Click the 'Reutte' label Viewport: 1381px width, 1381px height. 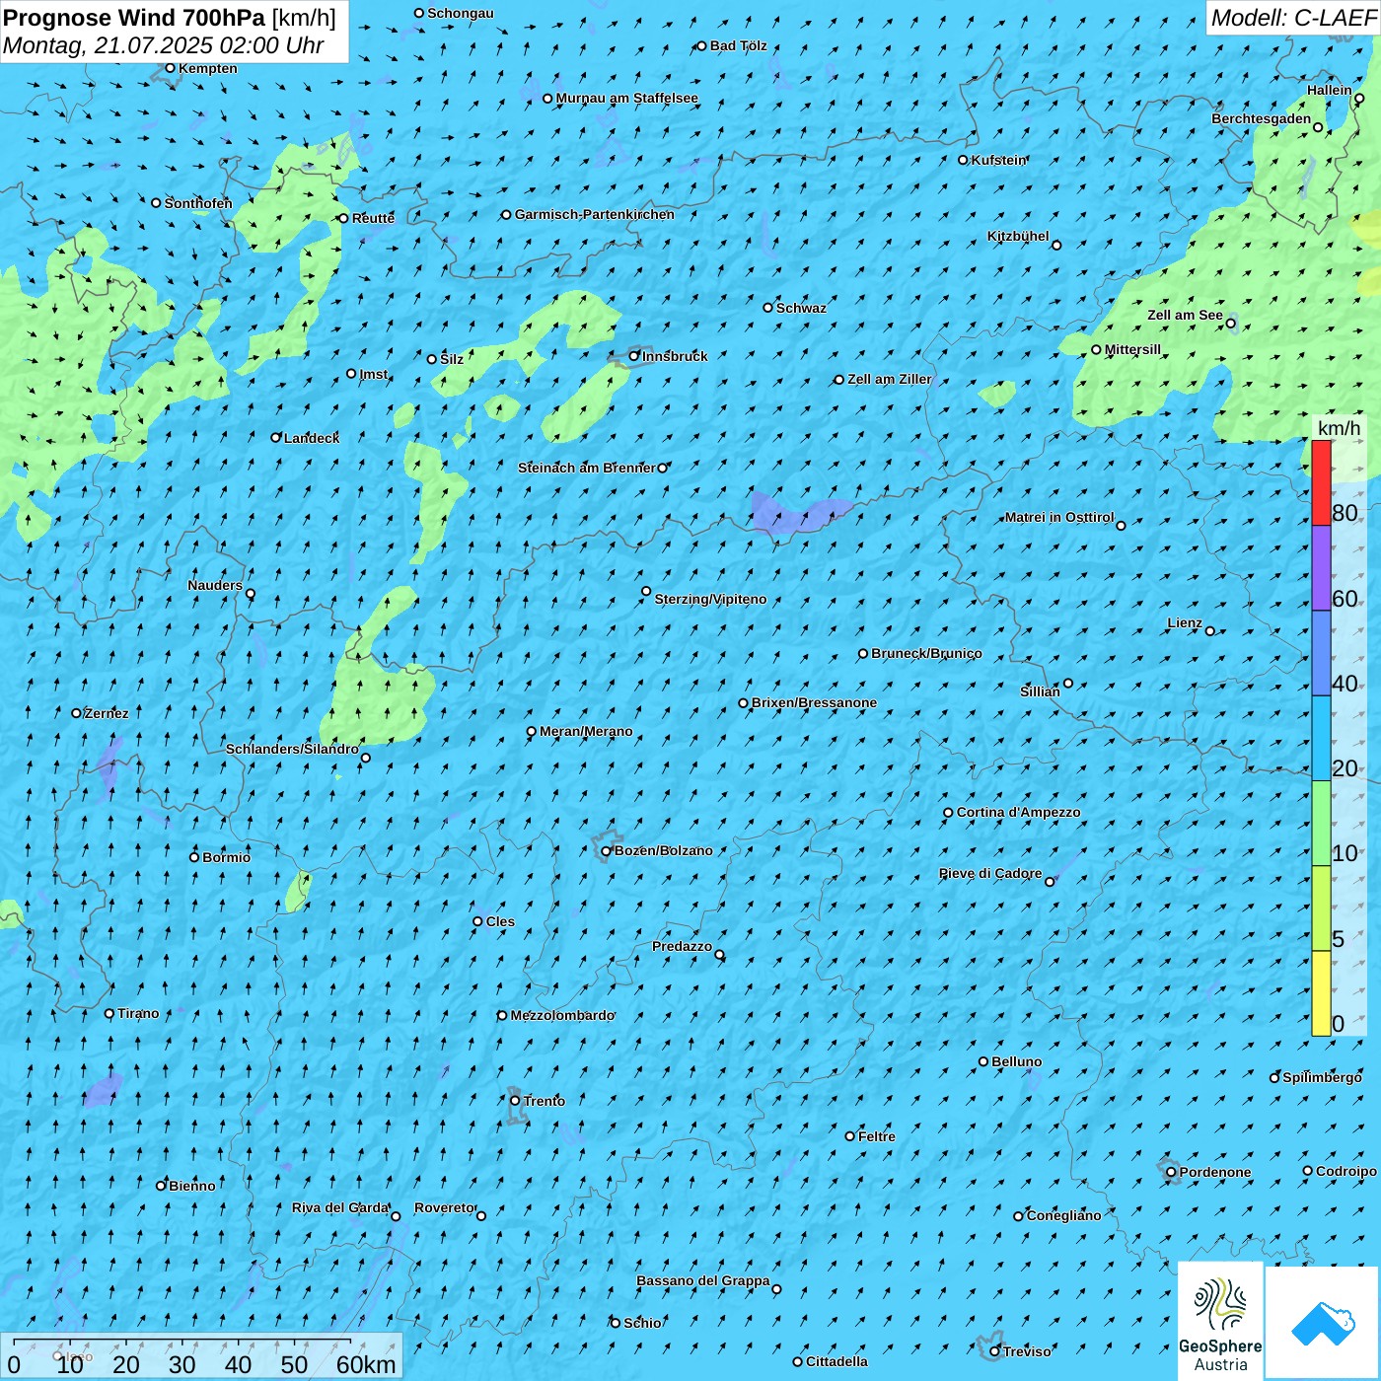point(373,218)
